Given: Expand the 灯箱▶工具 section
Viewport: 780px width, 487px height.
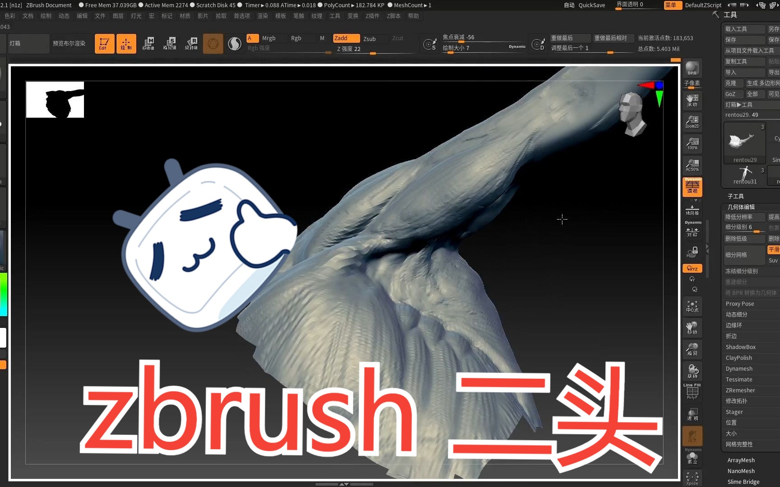Looking at the screenshot, I should point(738,105).
